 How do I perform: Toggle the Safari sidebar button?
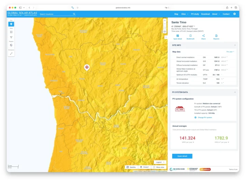(20, 8)
